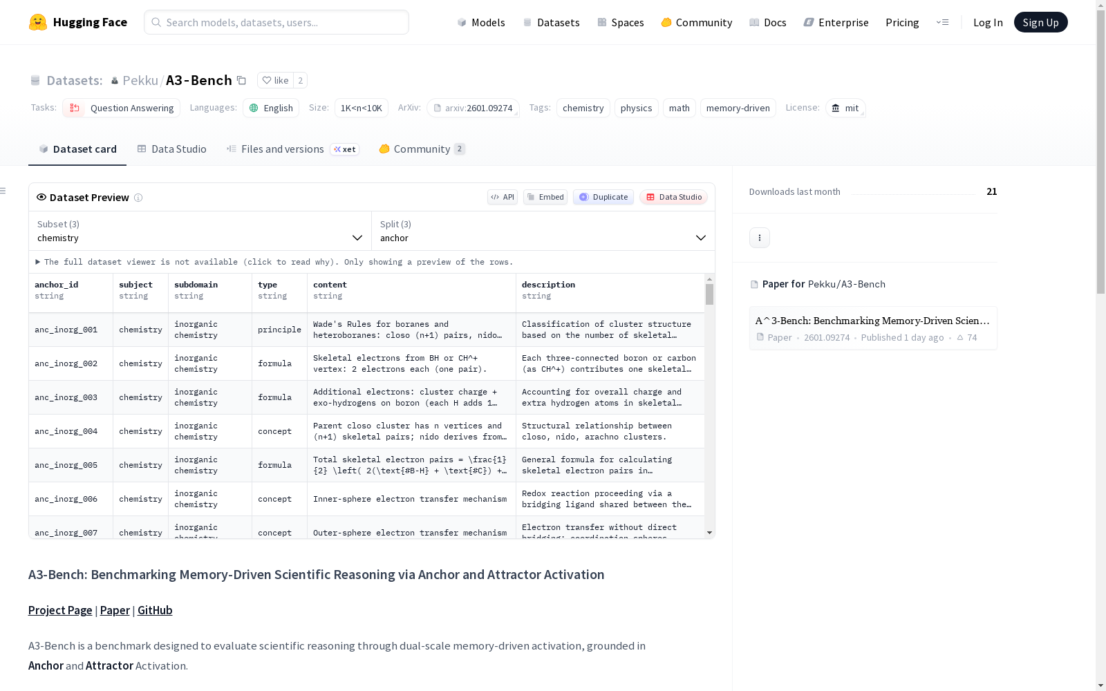Open the Paper link below the title
The image size is (1106, 691).
click(x=115, y=610)
